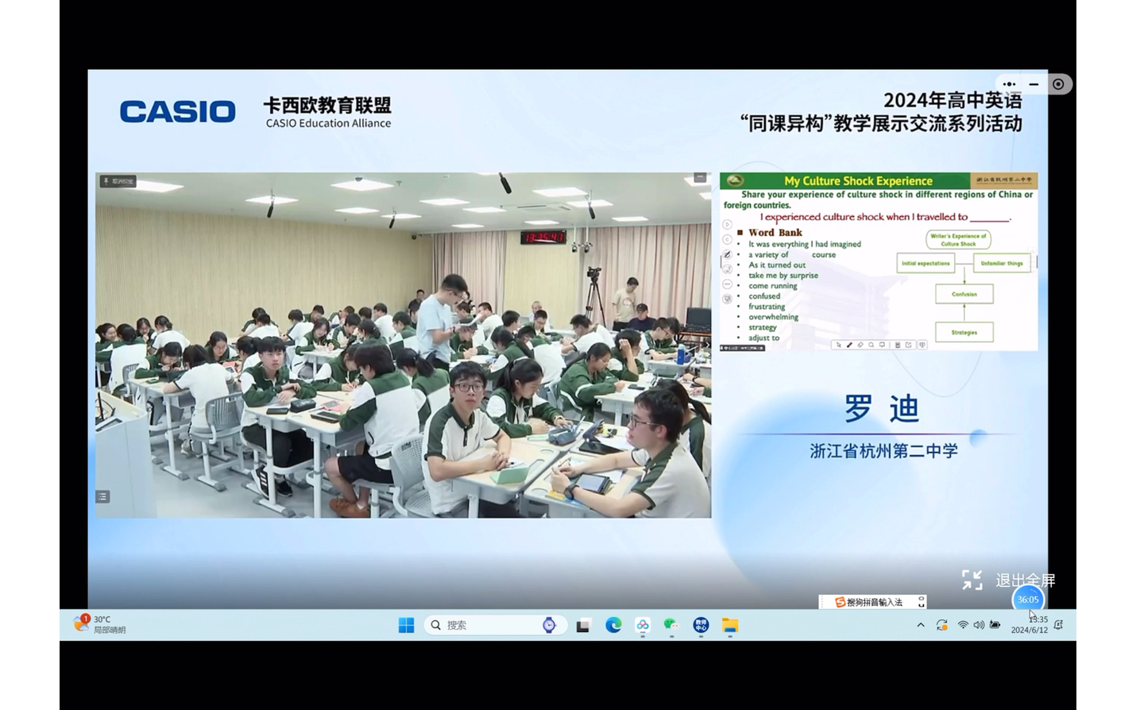The width and height of the screenshot is (1136, 710).
Task: Click the CASIO logo
Action: pos(178,111)
